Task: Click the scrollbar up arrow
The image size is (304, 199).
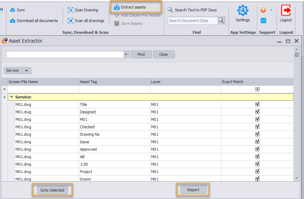Action: (x=297, y=49)
